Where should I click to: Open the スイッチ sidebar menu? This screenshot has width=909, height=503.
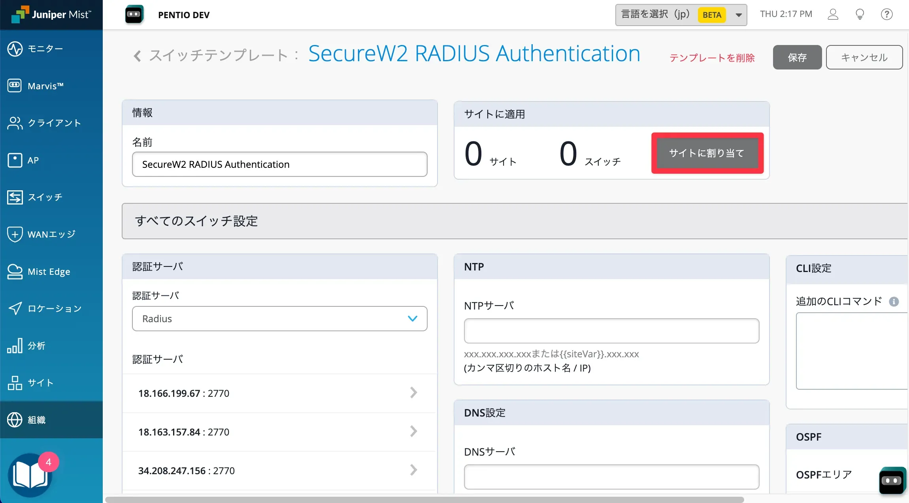click(44, 197)
